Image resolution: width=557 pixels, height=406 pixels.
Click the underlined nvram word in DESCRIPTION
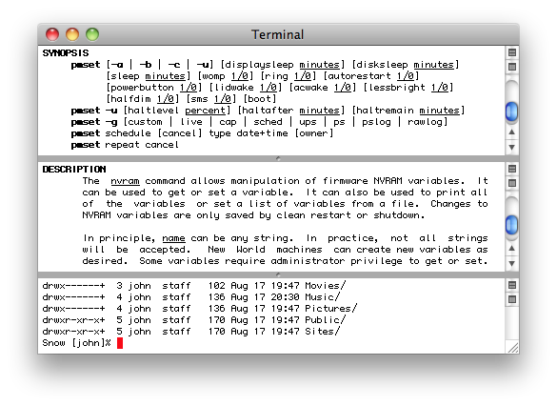coord(125,181)
